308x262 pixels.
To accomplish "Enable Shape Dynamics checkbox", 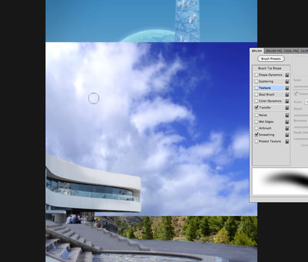I will tap(256, 75).
